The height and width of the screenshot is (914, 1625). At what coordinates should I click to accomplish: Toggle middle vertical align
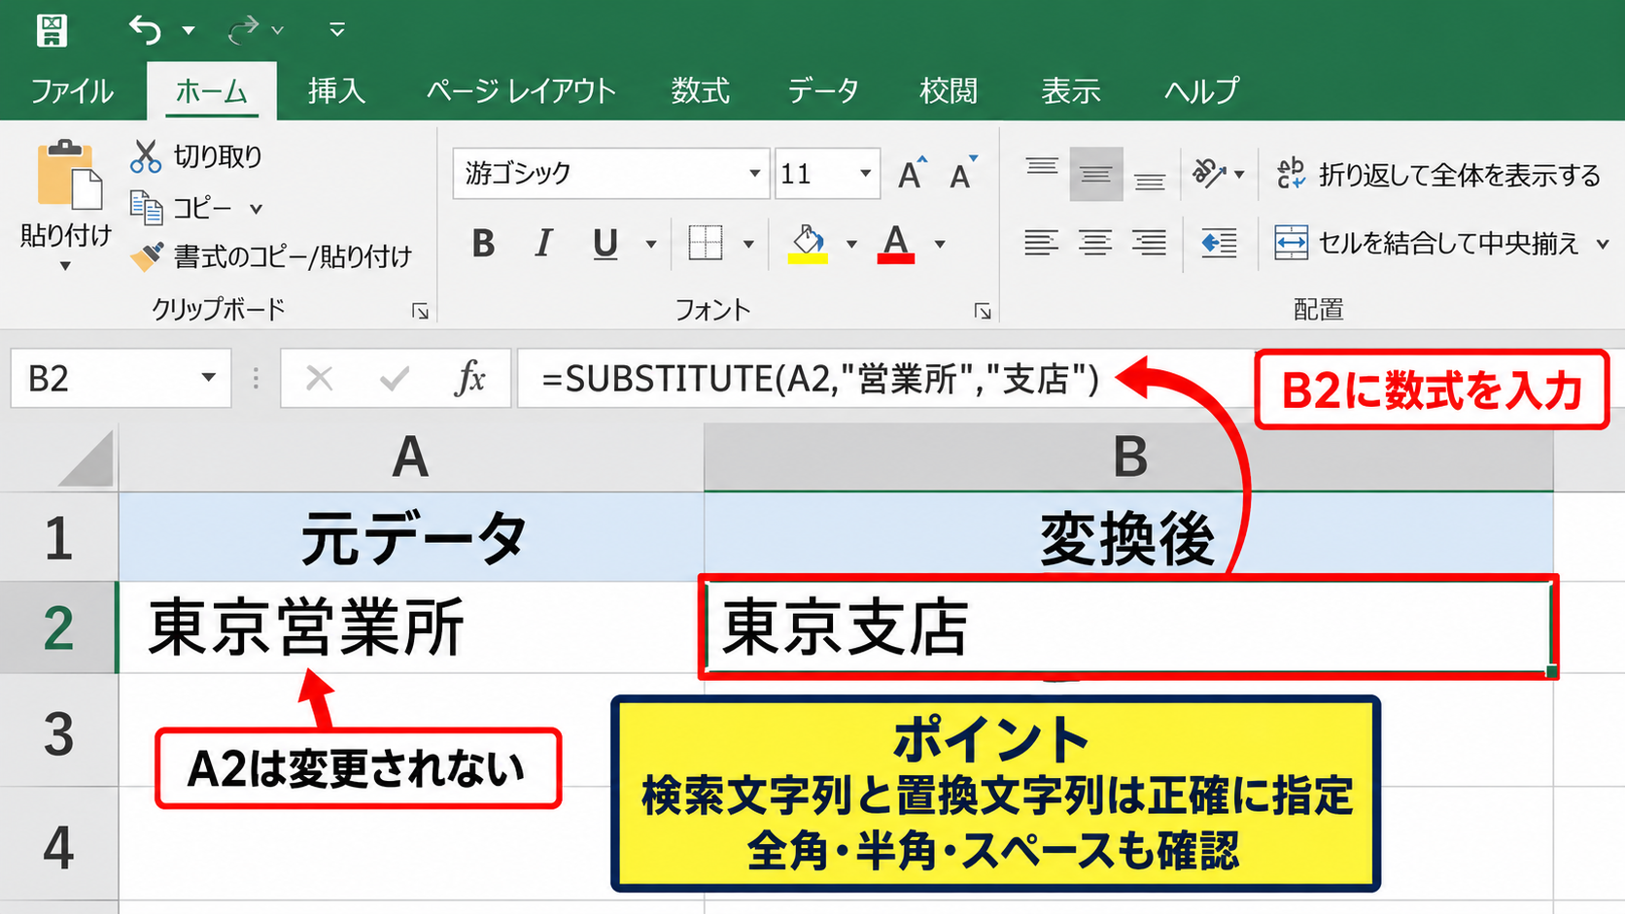(1096, 175)
